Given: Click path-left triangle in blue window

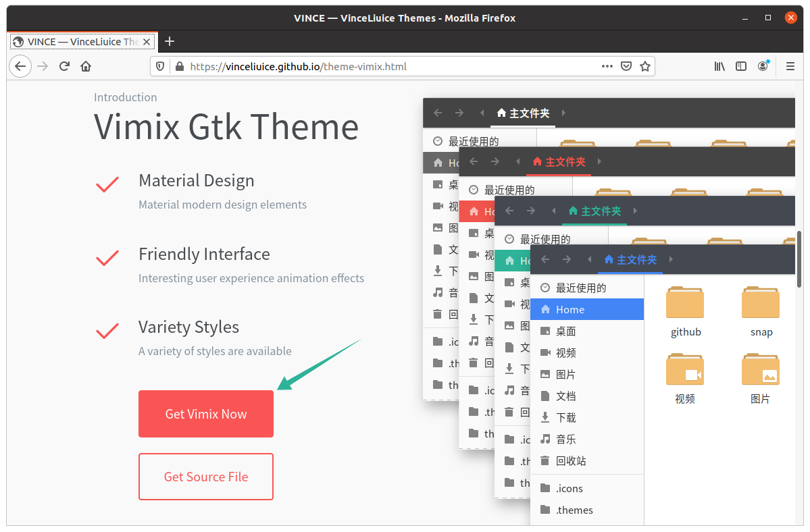Looking at the screenshot, I should click(x=589, y=259).
